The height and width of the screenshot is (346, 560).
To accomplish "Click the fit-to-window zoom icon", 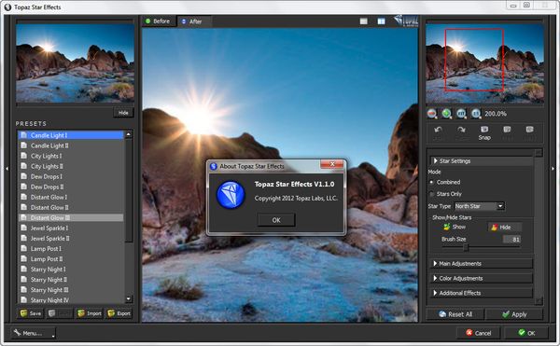I will tap(461, 114).
